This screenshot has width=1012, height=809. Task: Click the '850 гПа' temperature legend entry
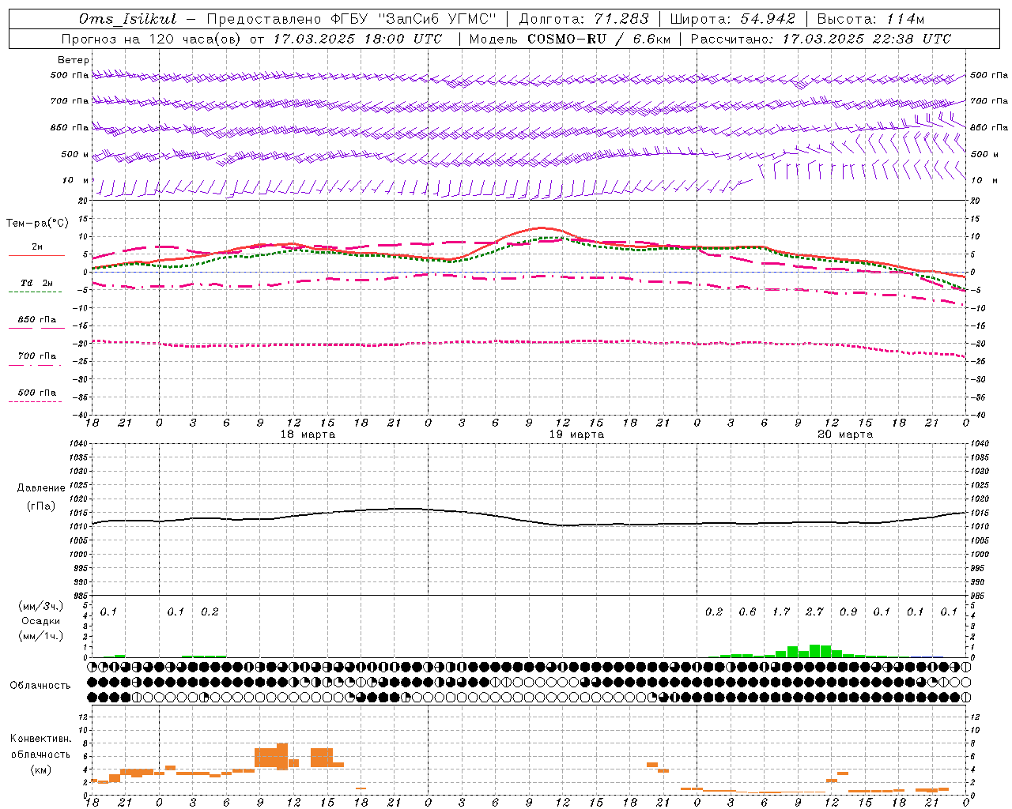tap(36, 320)
